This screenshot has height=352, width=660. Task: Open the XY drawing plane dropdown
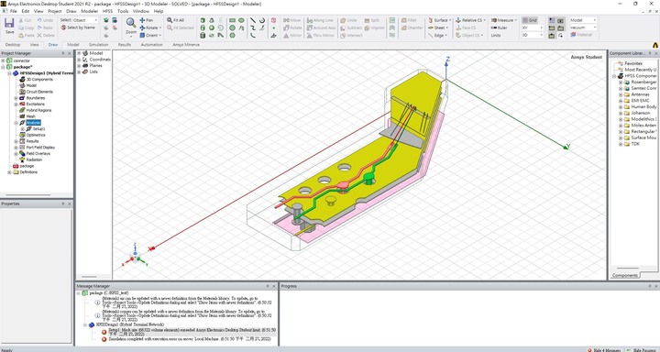coord(533,27)
